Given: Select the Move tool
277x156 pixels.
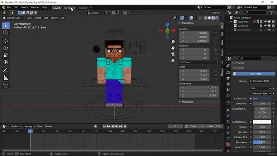Looking at the screenshot, I should pyautogui.click(x=6, y=41).
